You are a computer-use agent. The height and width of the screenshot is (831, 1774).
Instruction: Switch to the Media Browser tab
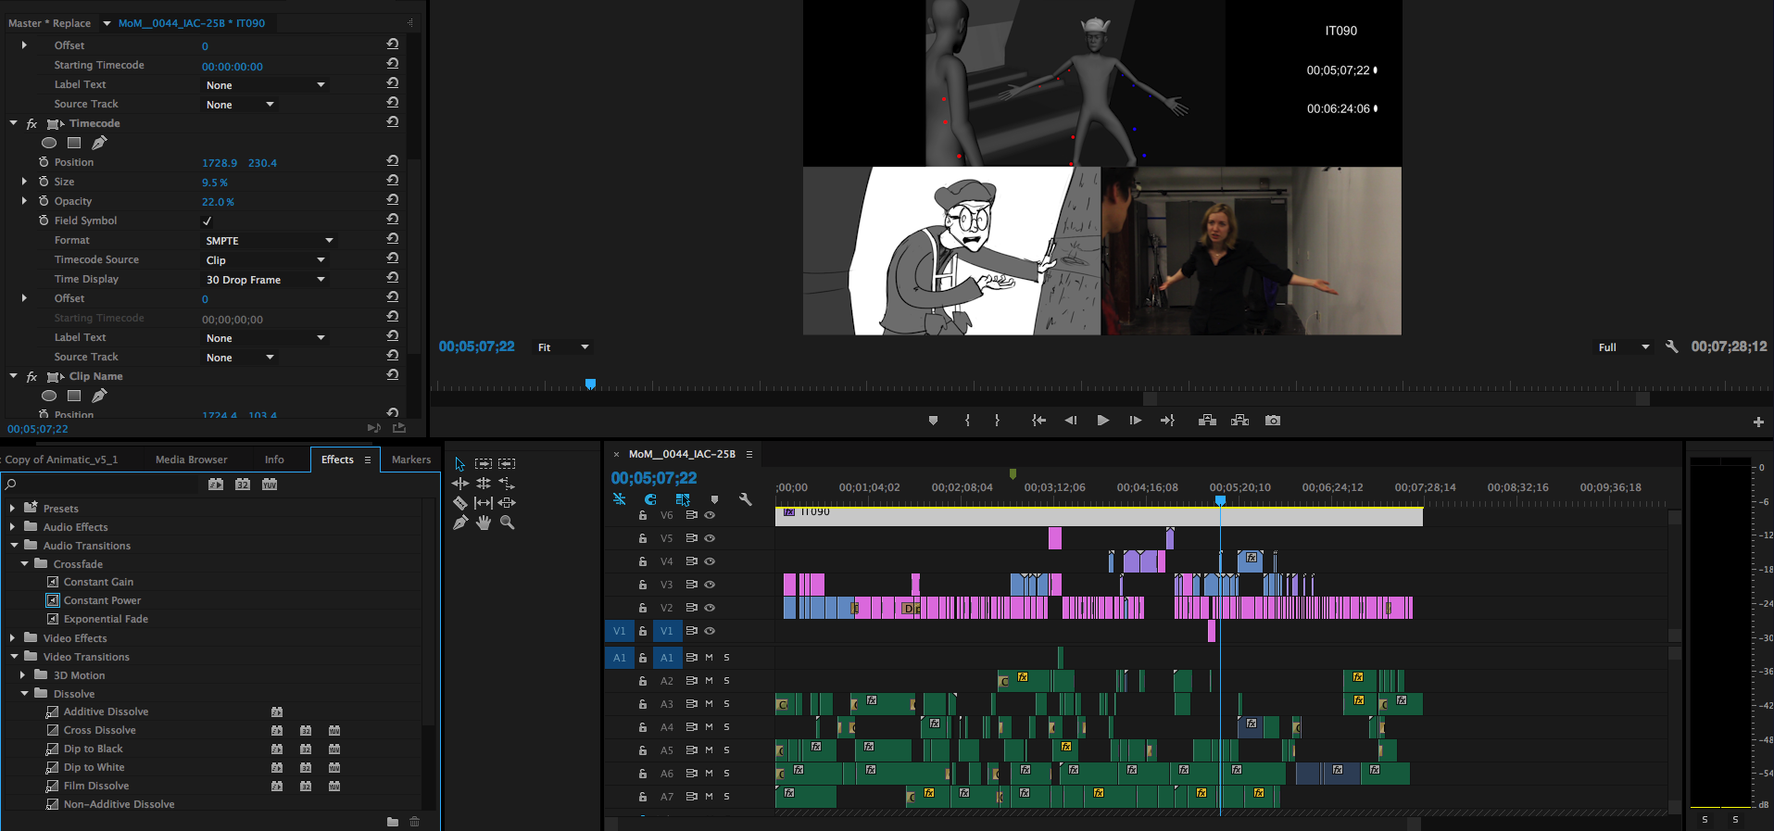[x=191, y=460]
